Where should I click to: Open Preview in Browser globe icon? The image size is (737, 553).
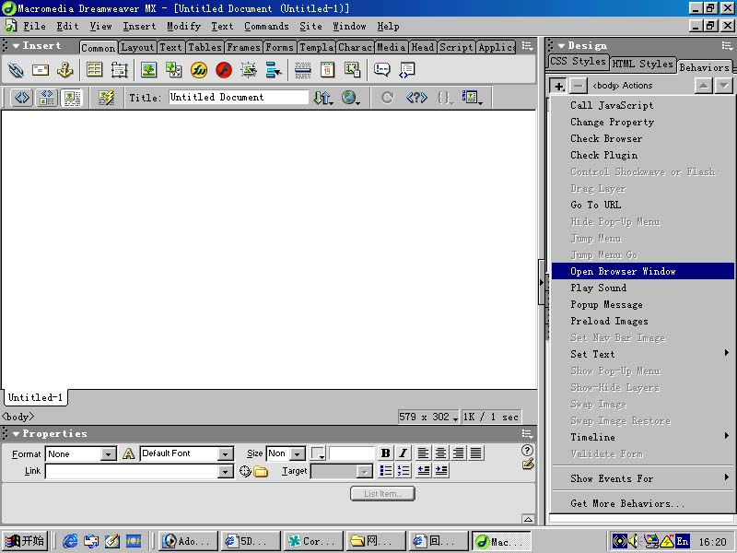(351, 98)
